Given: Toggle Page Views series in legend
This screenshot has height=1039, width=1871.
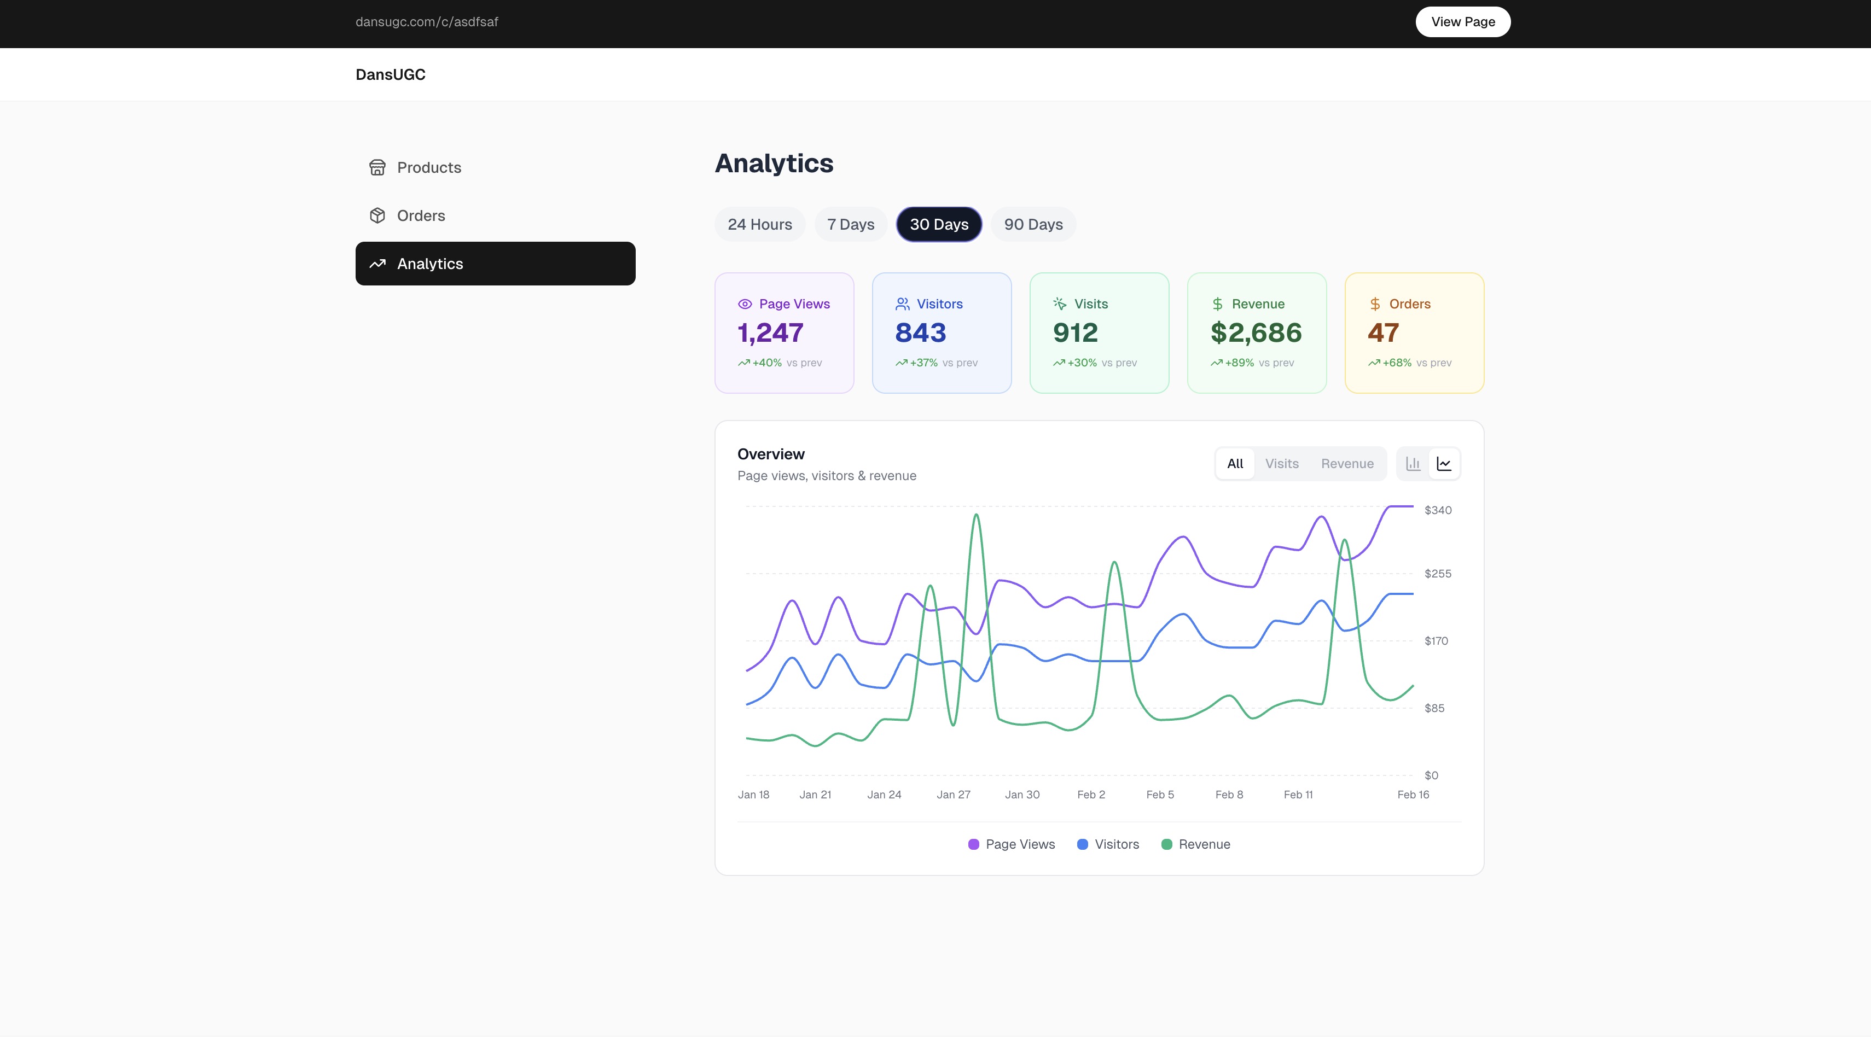Looking at the screenshot, I should [1011, 844].
